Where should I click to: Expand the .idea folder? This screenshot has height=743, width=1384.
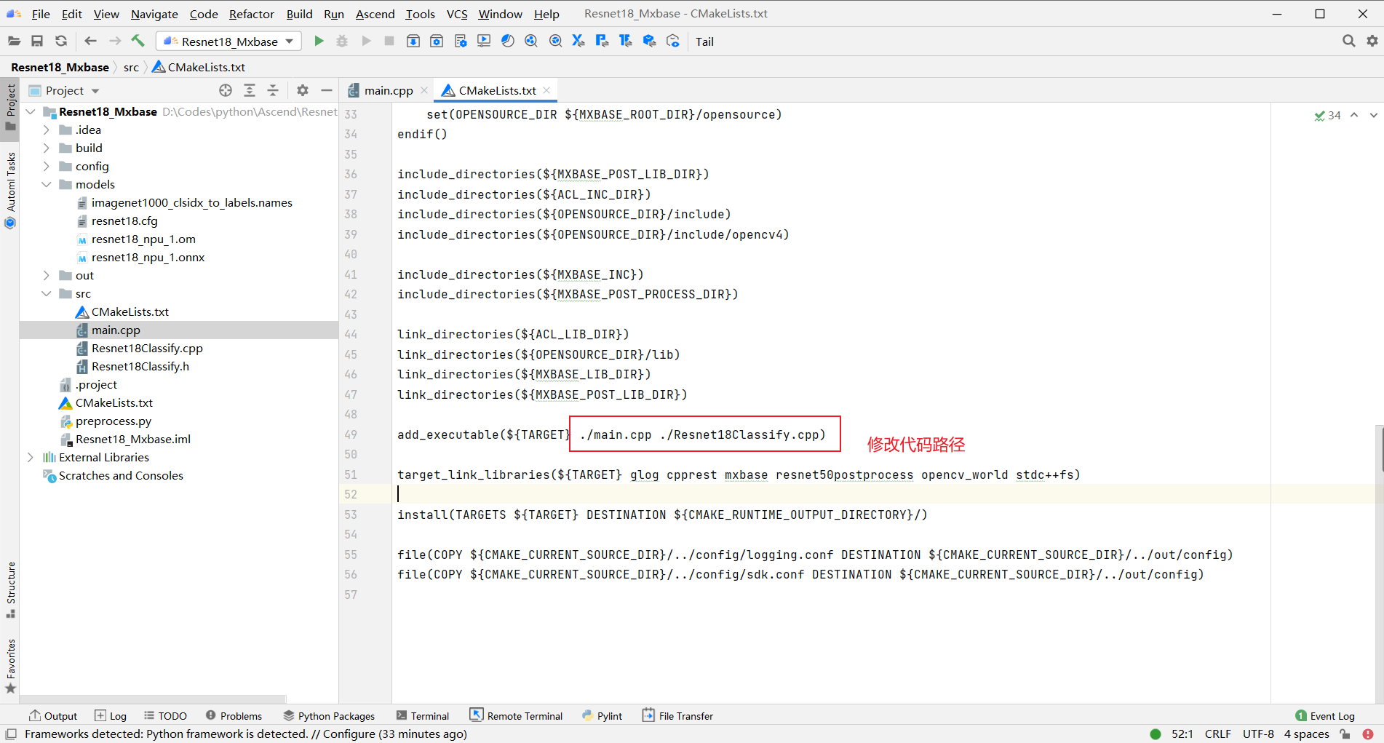coord(47,130)
